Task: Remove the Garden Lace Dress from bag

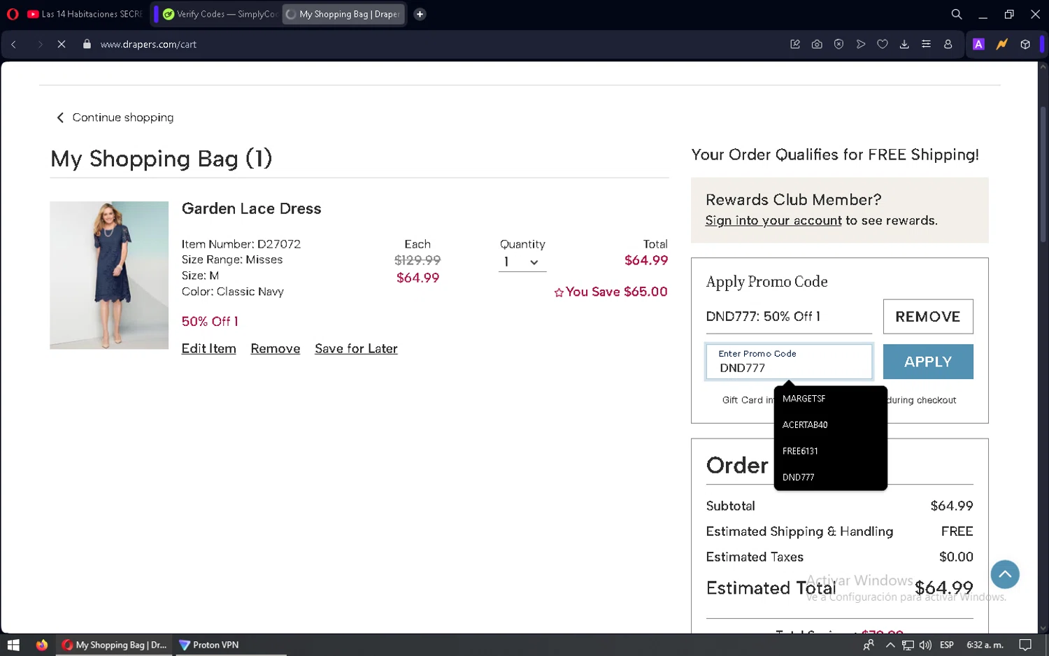Action: click(x=275, y=348)
